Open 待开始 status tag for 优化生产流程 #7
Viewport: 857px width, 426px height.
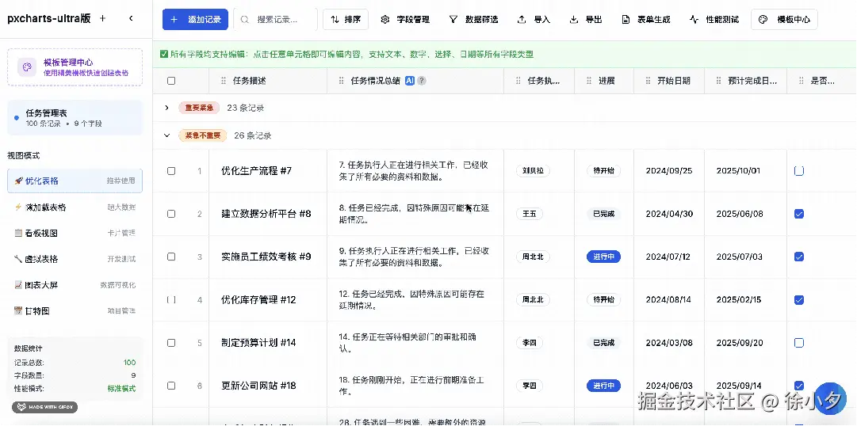603,171
